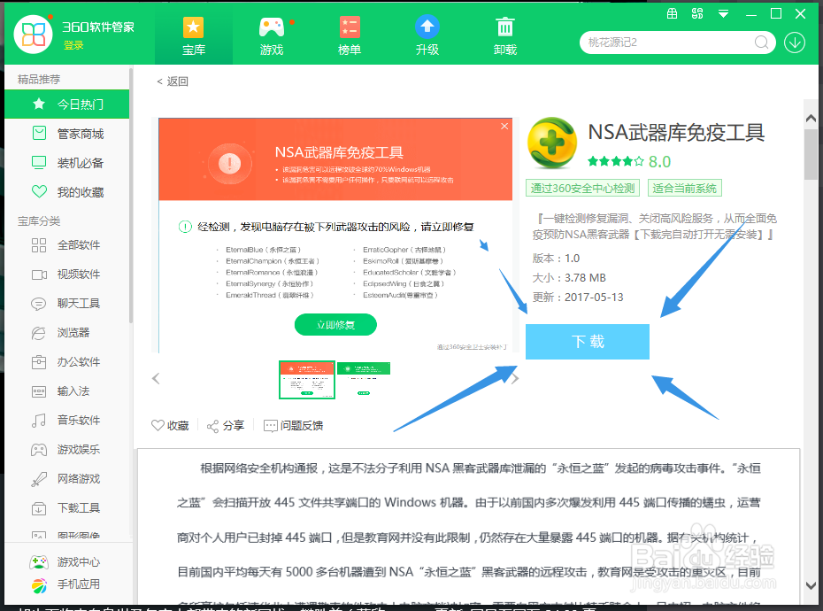Click the main preview screenshot image

click(335, 235)
